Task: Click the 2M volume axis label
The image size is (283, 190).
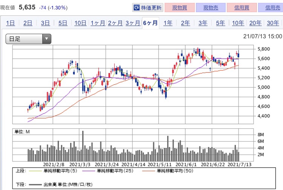Action: click(261, 155)
